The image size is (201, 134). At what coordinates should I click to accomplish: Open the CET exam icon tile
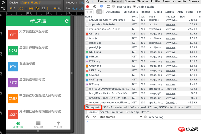(x=13, y=35)
